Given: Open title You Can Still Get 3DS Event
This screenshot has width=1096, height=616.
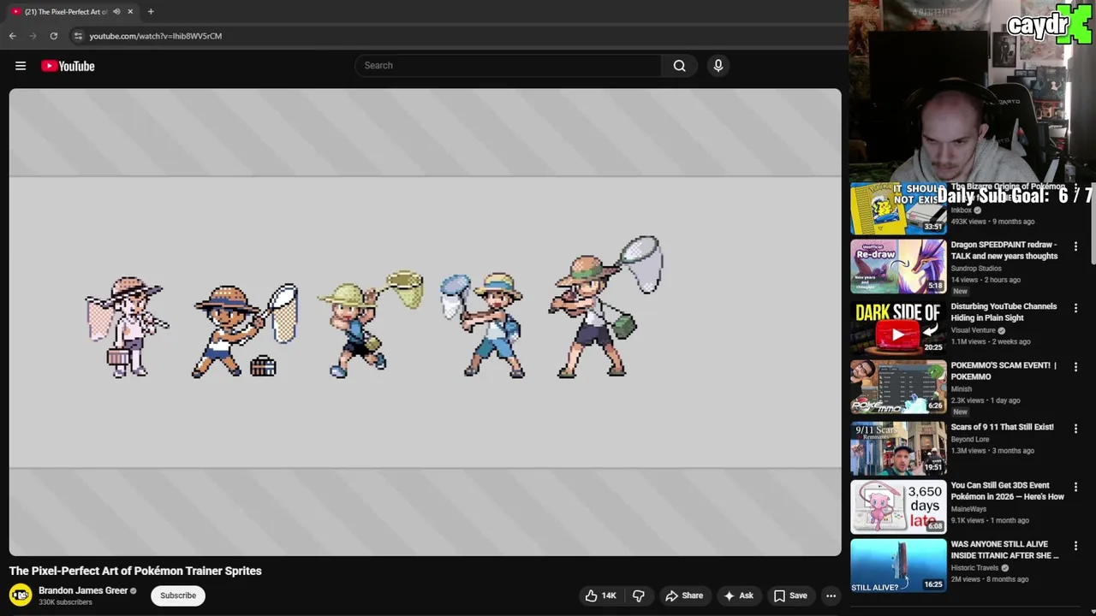Looking at the screenshot, I should [x=1008, y=491].
